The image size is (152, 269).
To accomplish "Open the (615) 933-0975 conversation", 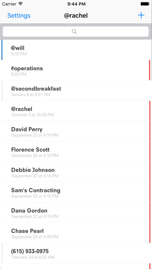I will [x=76, y=253].
